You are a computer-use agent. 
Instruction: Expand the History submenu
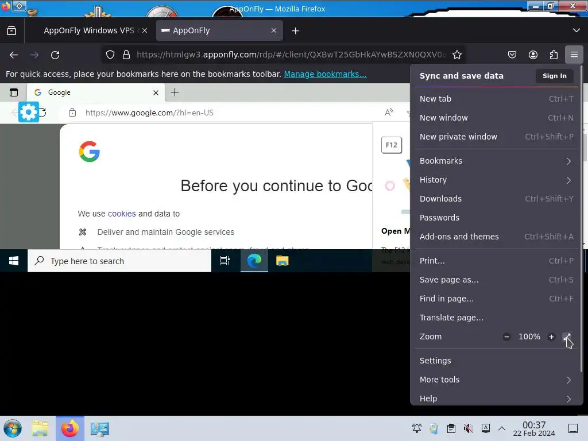[497, 180]
